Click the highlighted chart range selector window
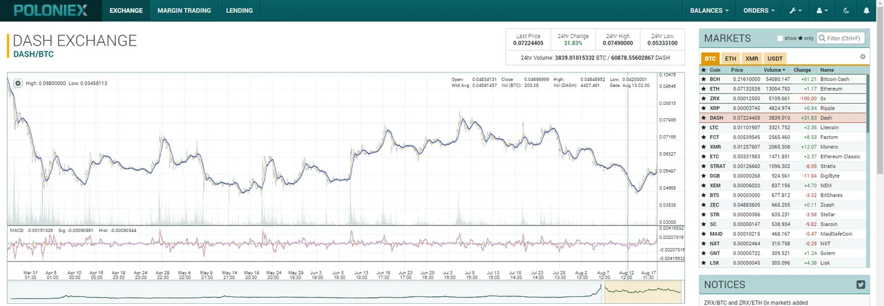 pyautogui.click(x=643, y=291)
